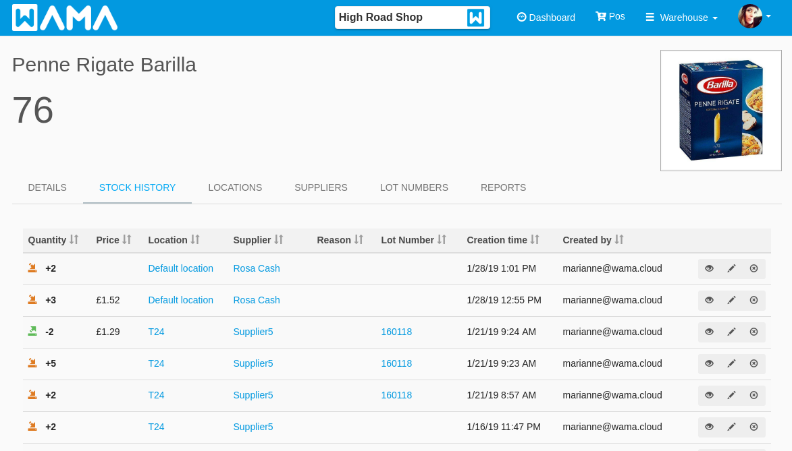This screenshot has height=451, width=792.
Task: Click the £1.29 price cell
Action: coord(108,332)
